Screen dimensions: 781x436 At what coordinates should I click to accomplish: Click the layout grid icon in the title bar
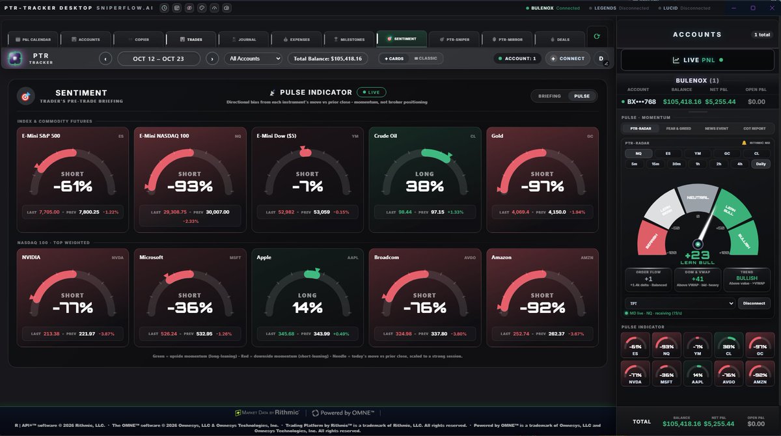click(x=176, y=8)
